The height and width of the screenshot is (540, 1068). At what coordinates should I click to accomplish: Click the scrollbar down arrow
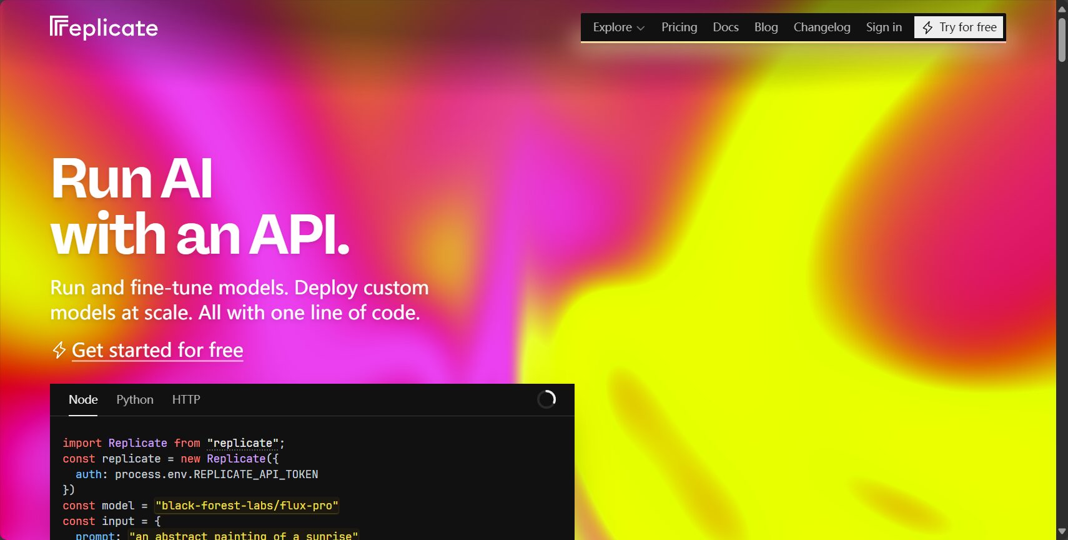pyautogui.click(x=1062, y=532)
